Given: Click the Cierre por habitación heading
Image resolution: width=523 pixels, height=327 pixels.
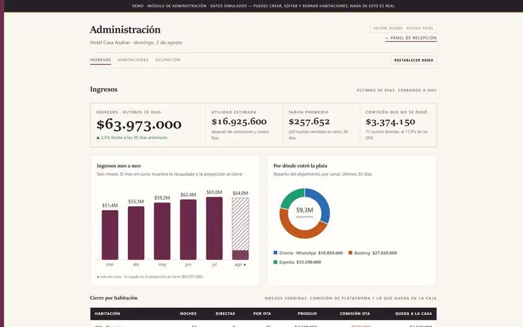Looking at the screenshot, I should (x=114, y=298).
